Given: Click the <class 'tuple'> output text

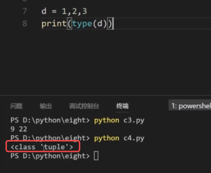Looking at the screenshot, I should click(x=42, y=147).
